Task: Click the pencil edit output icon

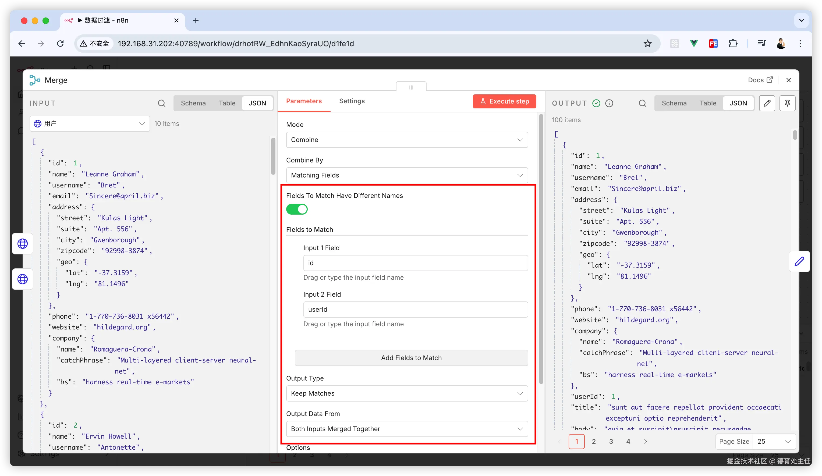Action: pos(767,103)
